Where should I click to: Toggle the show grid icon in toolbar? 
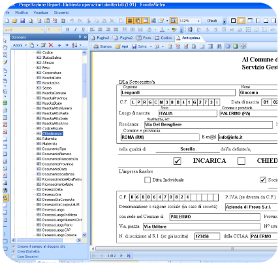pyautogui.click(x=130, y=21)
